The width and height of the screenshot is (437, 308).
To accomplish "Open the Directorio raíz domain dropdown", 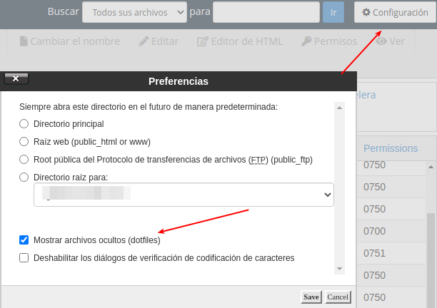I will [x=184, y=194].
